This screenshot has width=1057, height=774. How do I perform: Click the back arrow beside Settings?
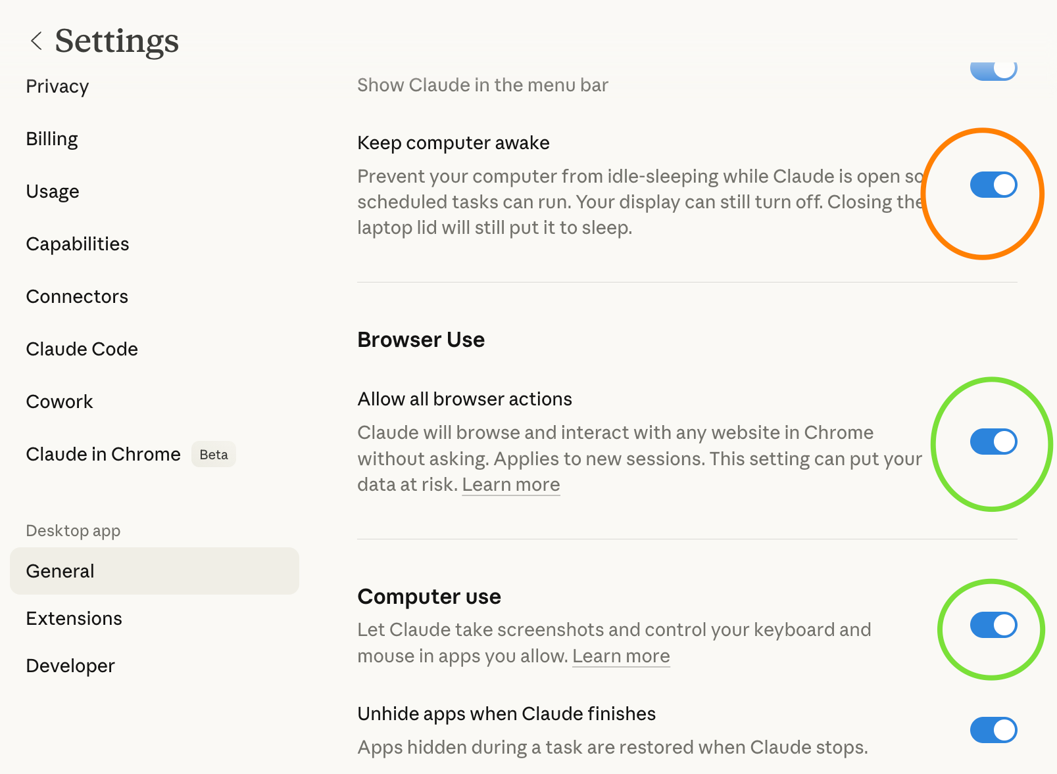[37, 41]
